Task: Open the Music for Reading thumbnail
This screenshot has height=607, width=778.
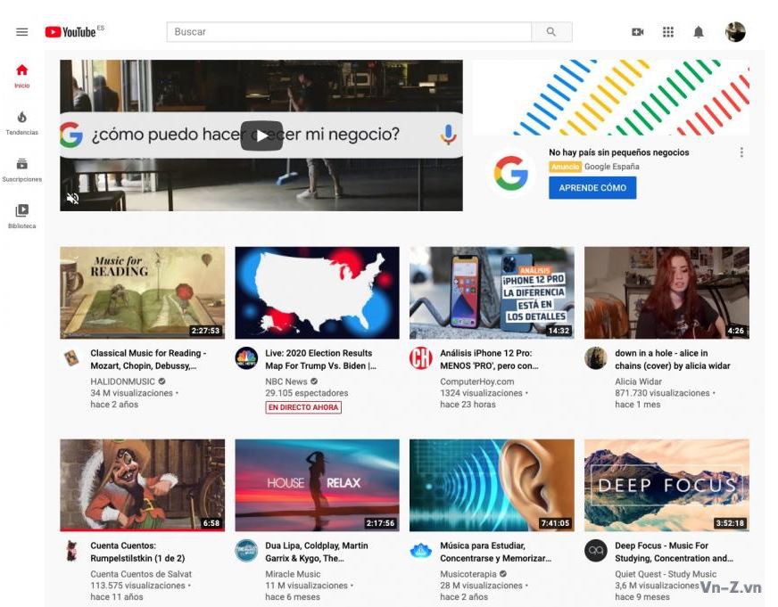Action: 143,293
